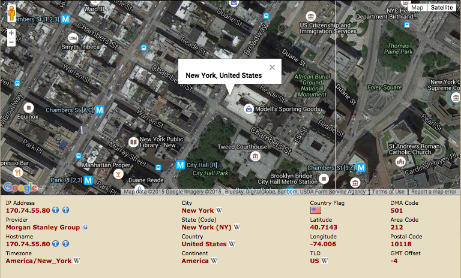461x278 pixels.
Task: Open the Smyth Tribeca hotel marker
Action: tap(73, 38)
